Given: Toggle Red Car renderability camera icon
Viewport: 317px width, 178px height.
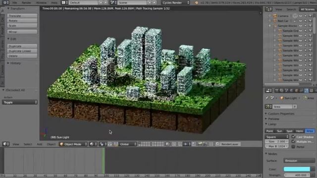Looking at the screenshot, I should pos(311,21).
